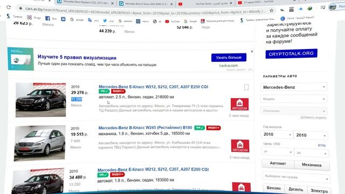The image size is (345, 194).
Task: Click the browser address bar URL
Action: [x=145, y=10]
